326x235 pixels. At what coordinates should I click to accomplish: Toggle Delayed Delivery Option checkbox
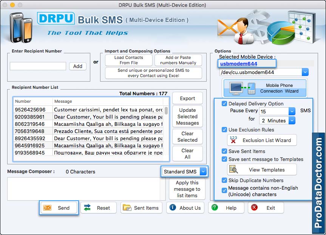click(x=224, y=104)
